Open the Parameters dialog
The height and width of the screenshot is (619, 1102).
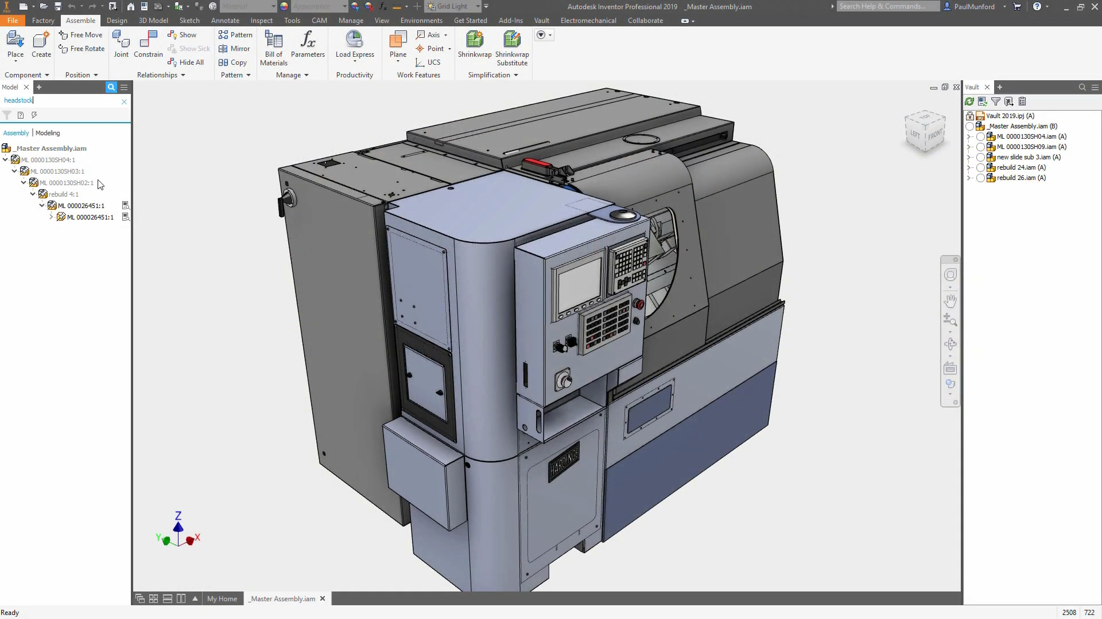(308, 45)
